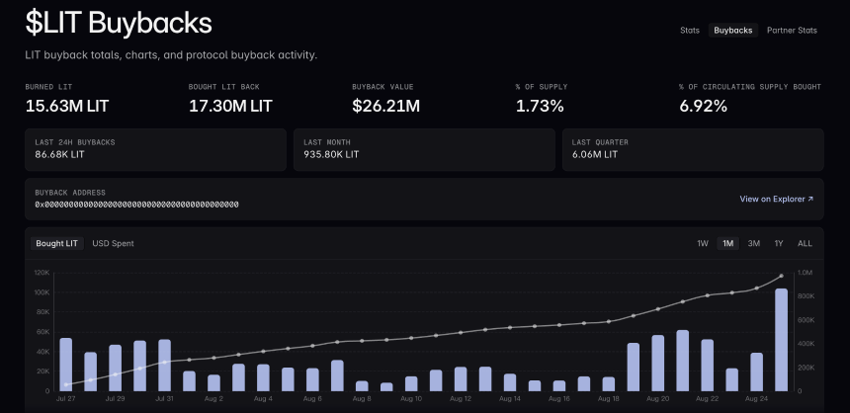The width and height of the screenshot is (850, 413).
Task: Click the Aug 22 bar in chart
Action: [707, 366]
